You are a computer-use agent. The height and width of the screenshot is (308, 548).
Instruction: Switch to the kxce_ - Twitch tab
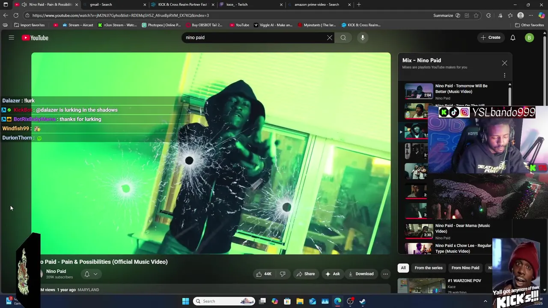coord(251,5)
